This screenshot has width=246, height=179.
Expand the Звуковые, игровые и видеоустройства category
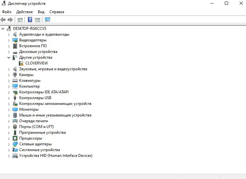click(9, 69)
